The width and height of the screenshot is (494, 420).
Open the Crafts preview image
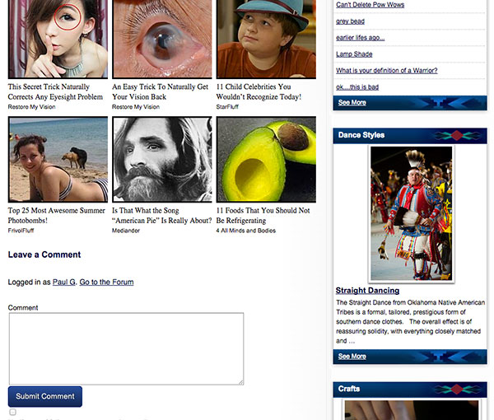411,409
